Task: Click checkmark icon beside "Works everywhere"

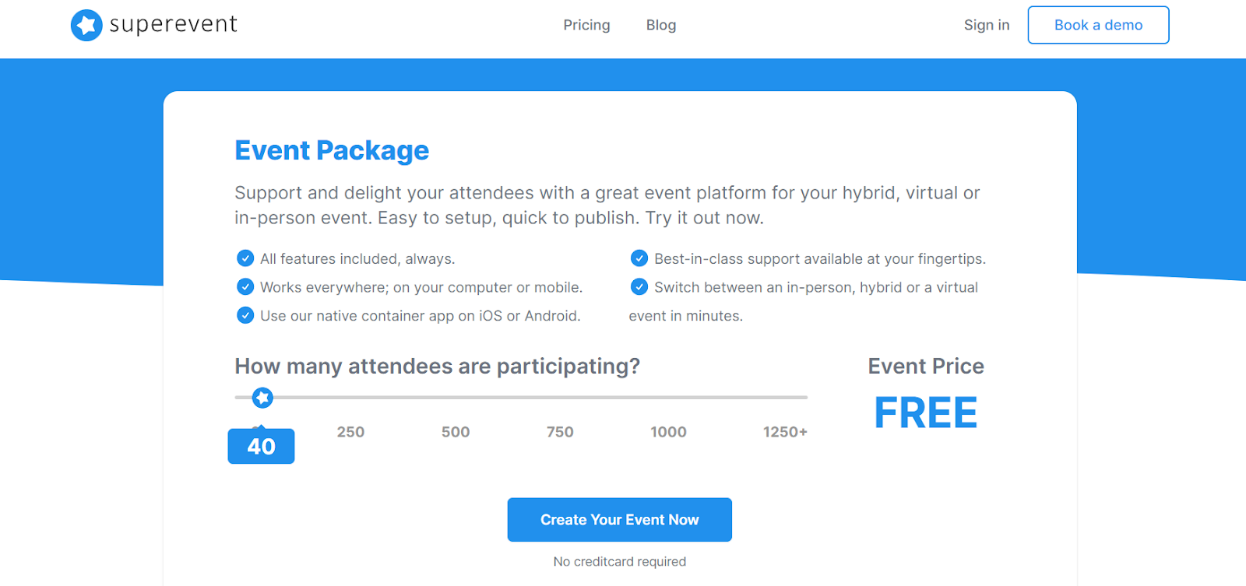Action: 245,287
